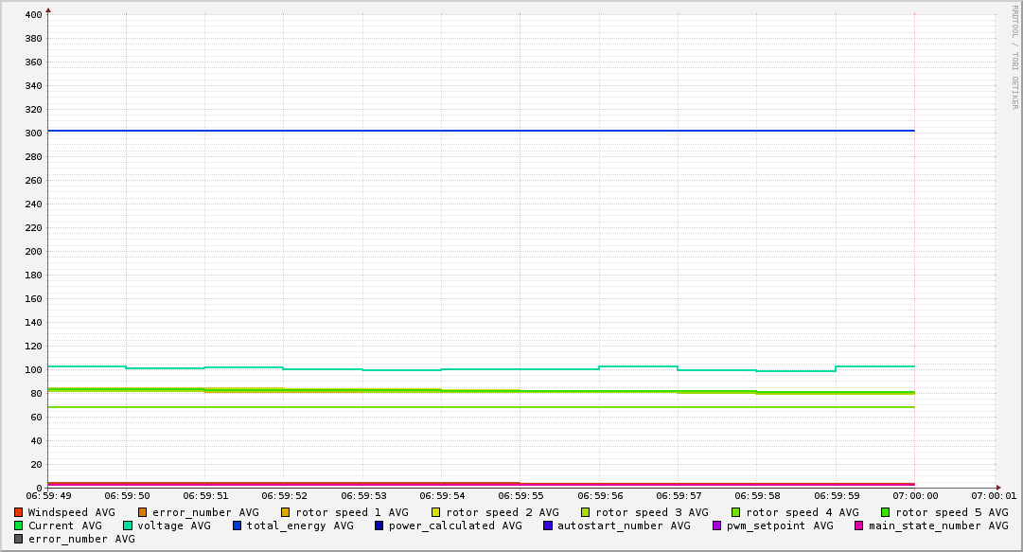Click the orange error_number AVG legend swatch

coord(143,512)
